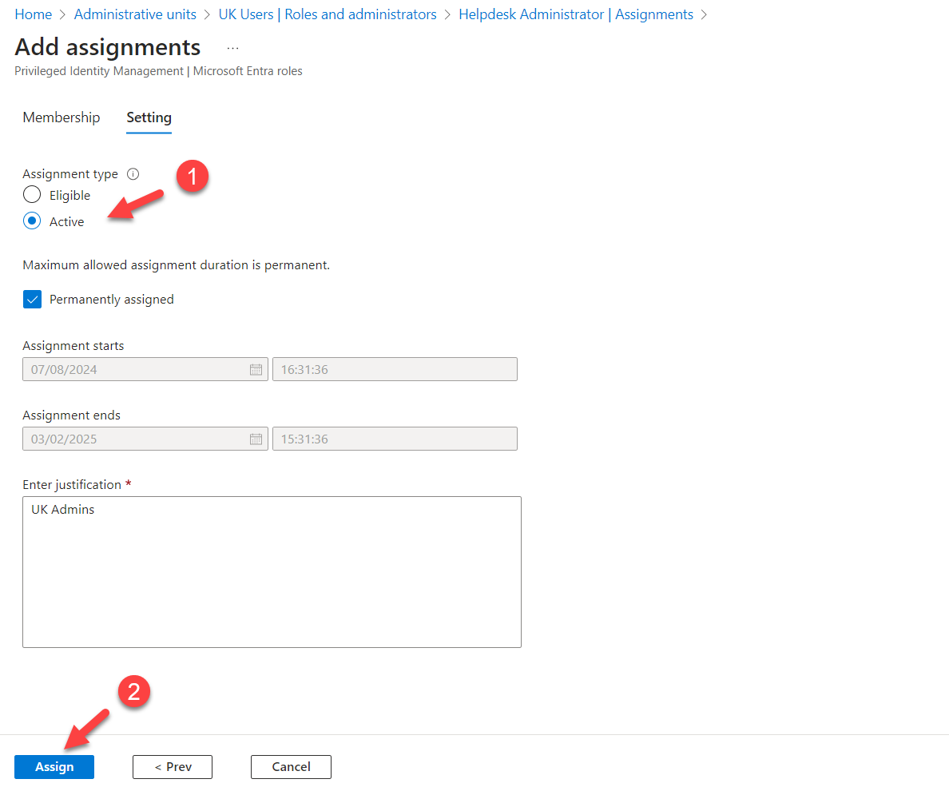949x787 pixels.
Task: Uncheck Permanently assigned
Action: [32, 299]
